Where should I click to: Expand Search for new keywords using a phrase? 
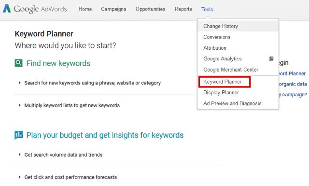tap(92, 83)
